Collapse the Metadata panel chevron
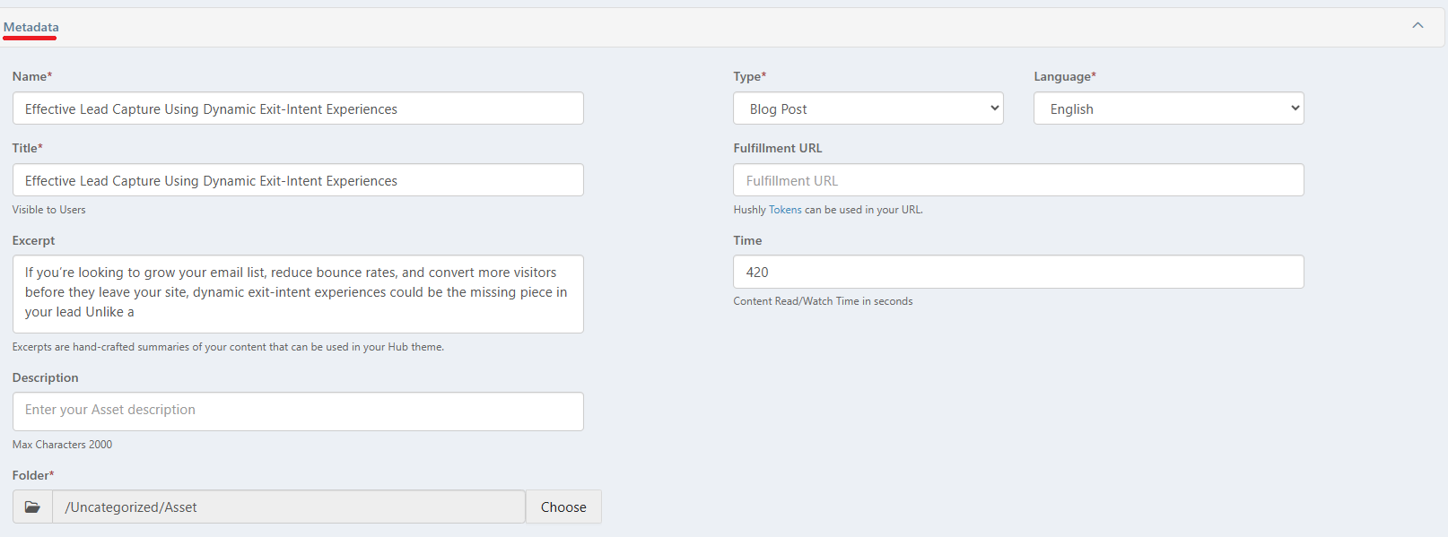 point(1417,25)
